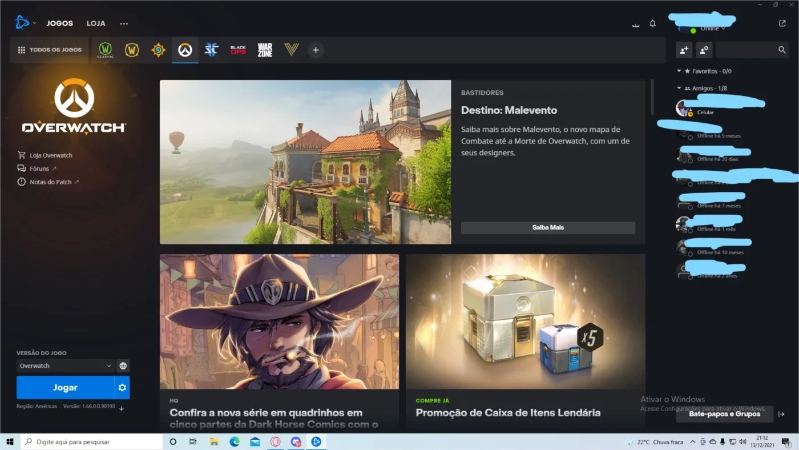Screen dimensions: 799x450
Task: Select the Overwatch tab icon
Action: coord(185,50)
